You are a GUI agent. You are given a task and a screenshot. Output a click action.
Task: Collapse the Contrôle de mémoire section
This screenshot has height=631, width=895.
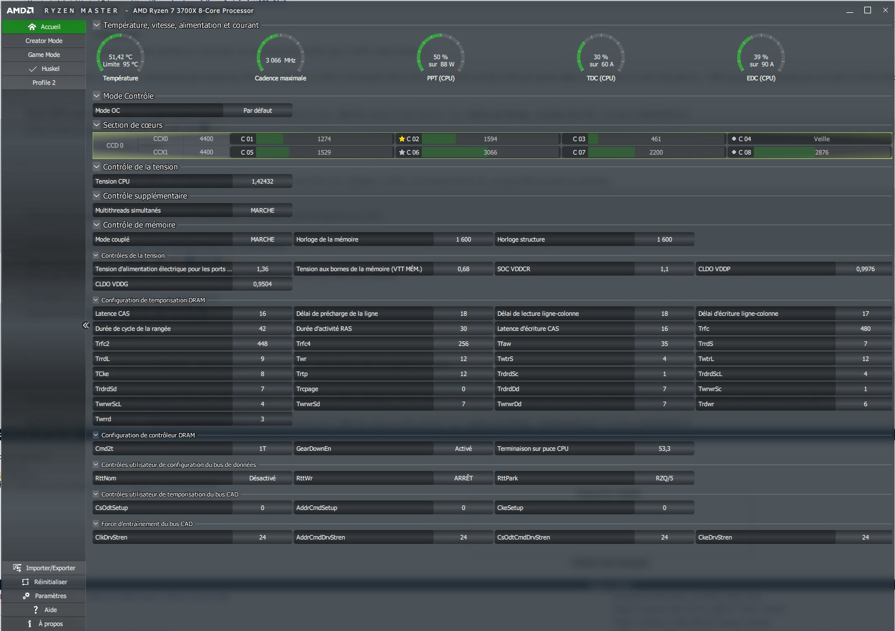[x=97, y=225]
